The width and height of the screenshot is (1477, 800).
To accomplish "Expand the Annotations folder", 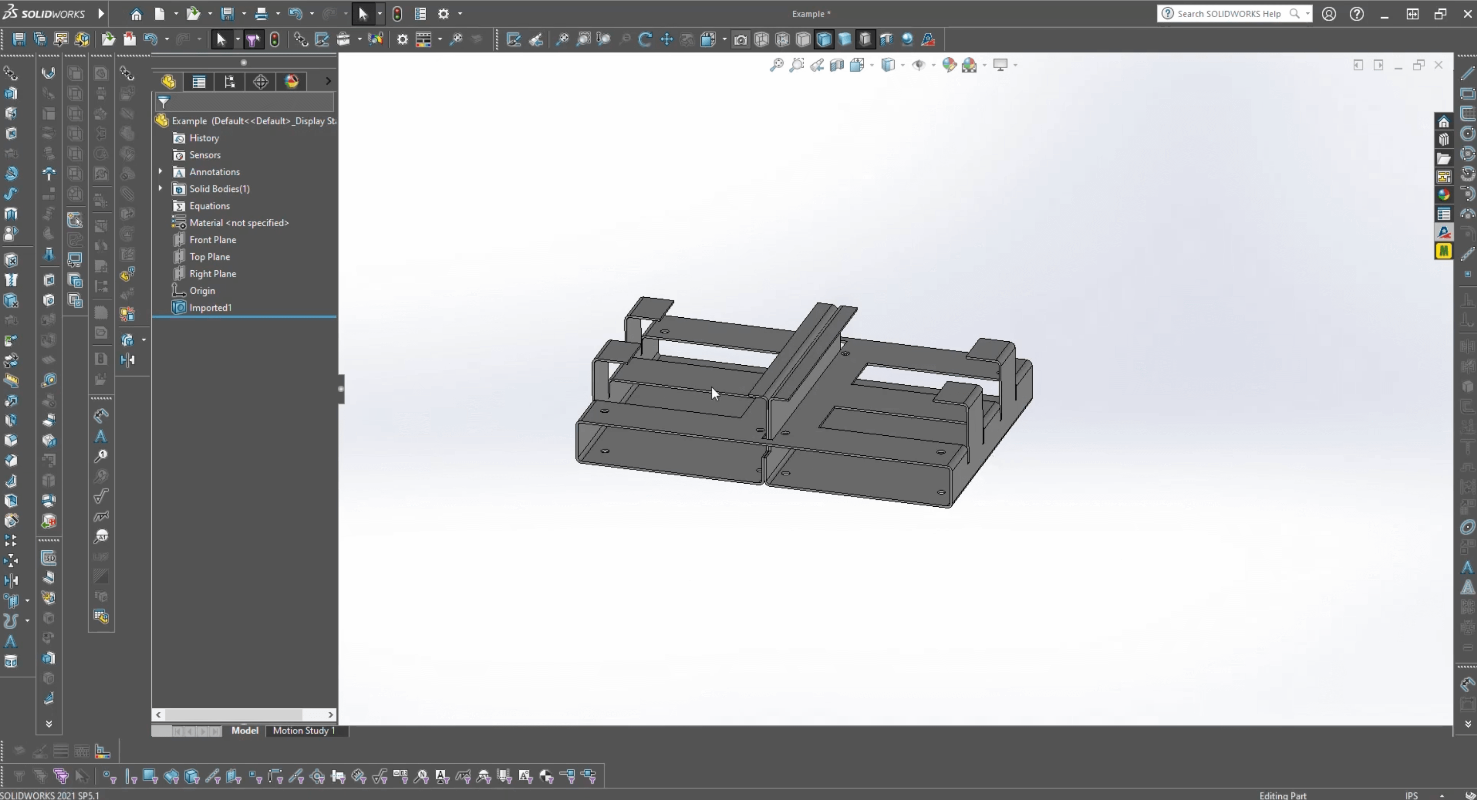I will (161, 172).
